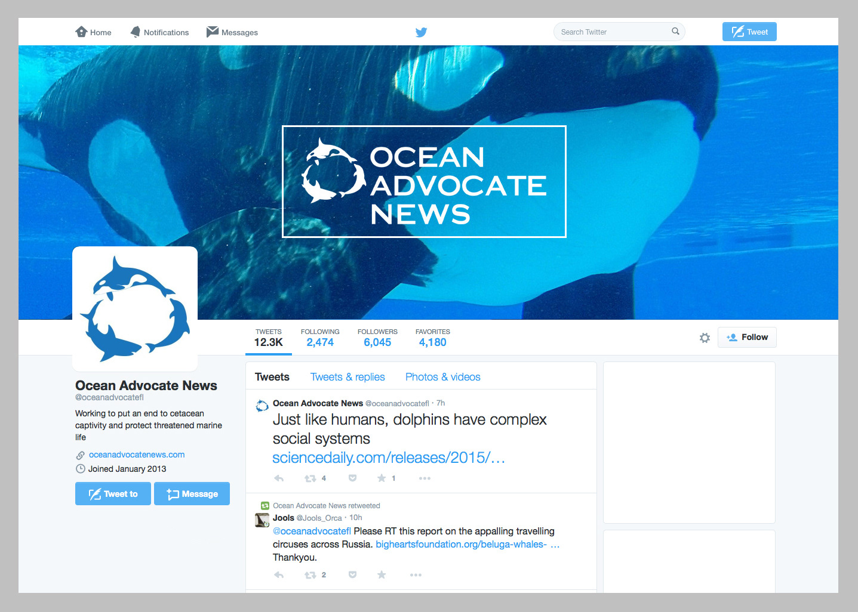Click the Ocean Advocate News retweeted label
Image resolution: width=858 pixels, height=612 pixels.
click(x=327, y=506)
